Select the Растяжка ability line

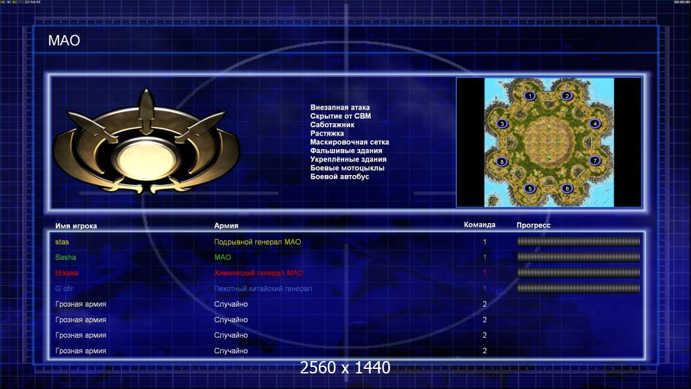click(327, 133)
